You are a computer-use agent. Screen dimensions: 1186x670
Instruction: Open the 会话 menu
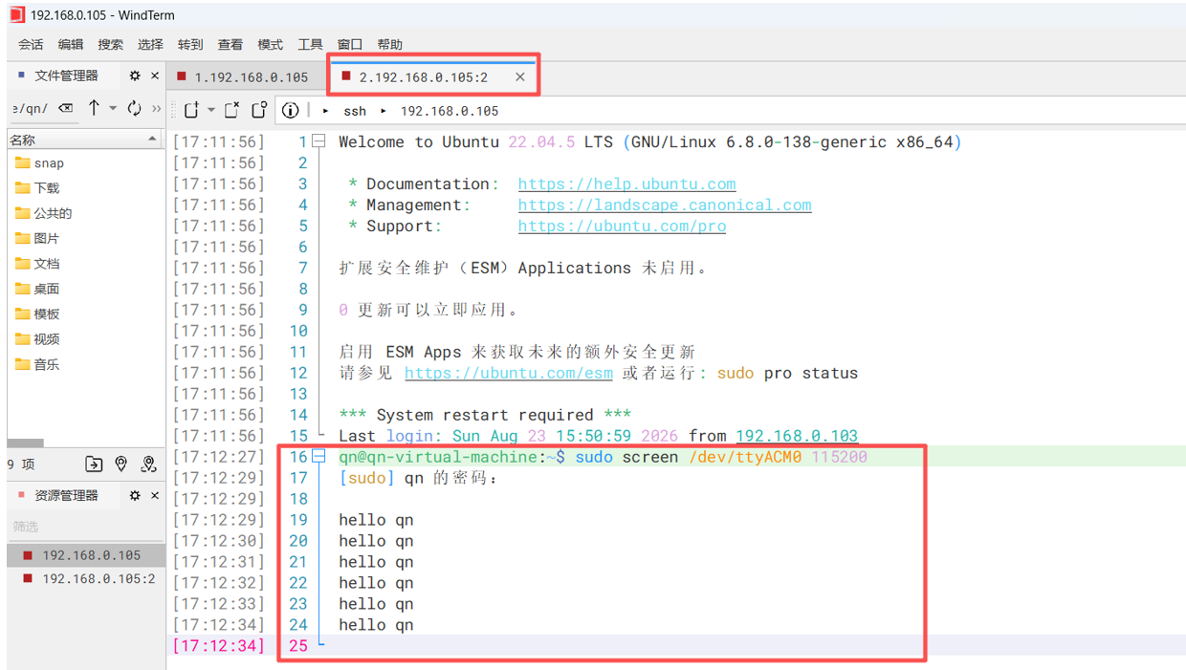coord(31,44)
